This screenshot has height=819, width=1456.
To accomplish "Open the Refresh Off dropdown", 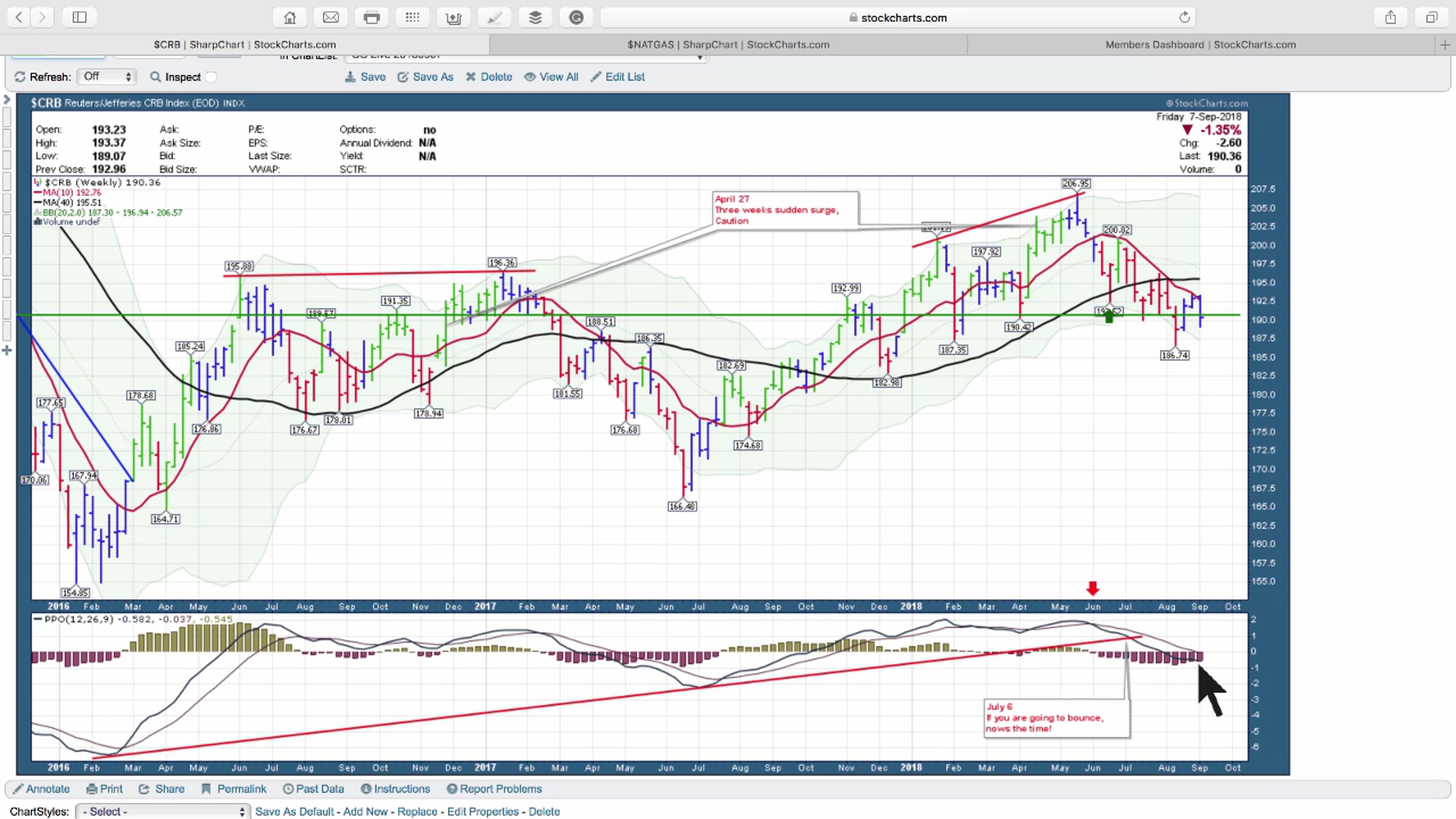I will [107, 76].
